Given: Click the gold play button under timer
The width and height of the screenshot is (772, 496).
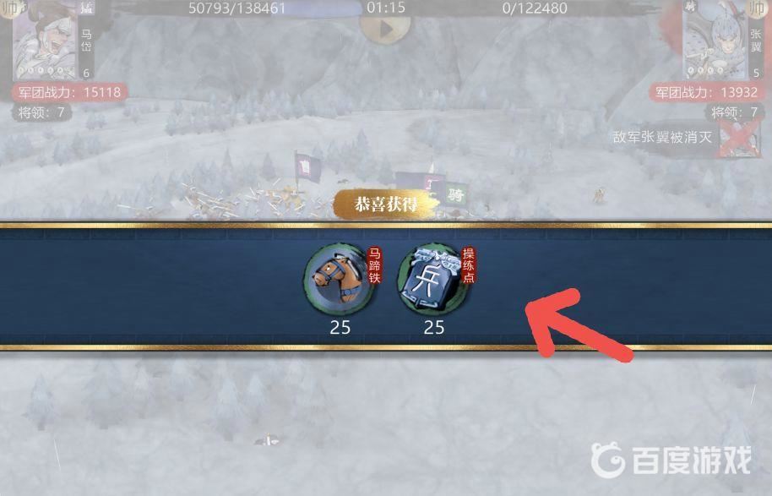Looking at the screenshot, I should [x=385, y=29].
